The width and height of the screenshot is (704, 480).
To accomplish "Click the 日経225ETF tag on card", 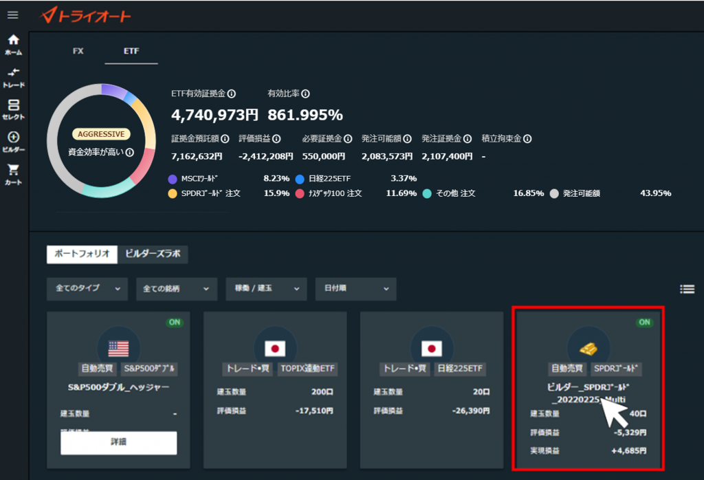I will [x=460, y=369].
